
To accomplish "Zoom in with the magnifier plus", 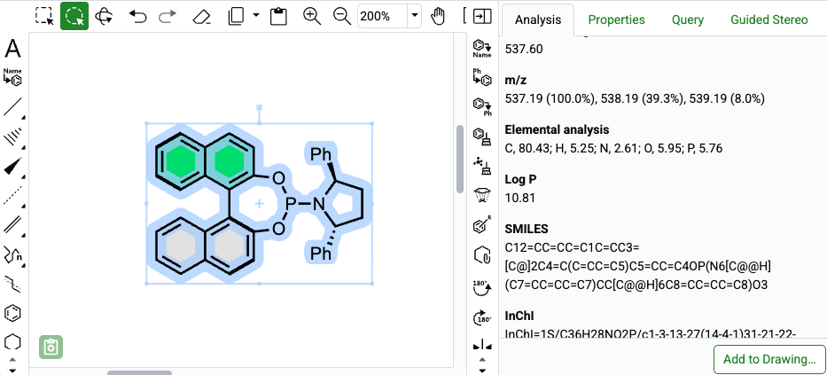I will pos(311,16).
